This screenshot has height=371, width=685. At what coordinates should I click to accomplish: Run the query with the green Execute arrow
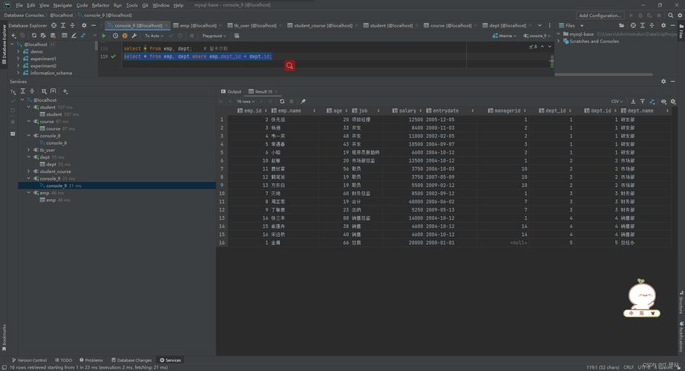104,36
